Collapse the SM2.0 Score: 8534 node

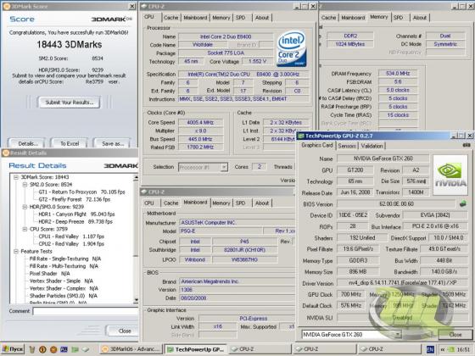25,185
